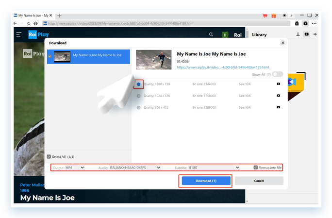Viewport: 332px width, 218px height.
Task: Close the Download dialog
Action: pos(282,43)
